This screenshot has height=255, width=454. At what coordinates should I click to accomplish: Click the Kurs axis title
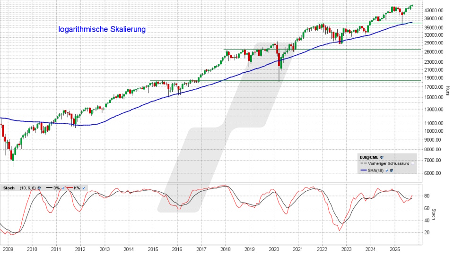pos(447,91)
